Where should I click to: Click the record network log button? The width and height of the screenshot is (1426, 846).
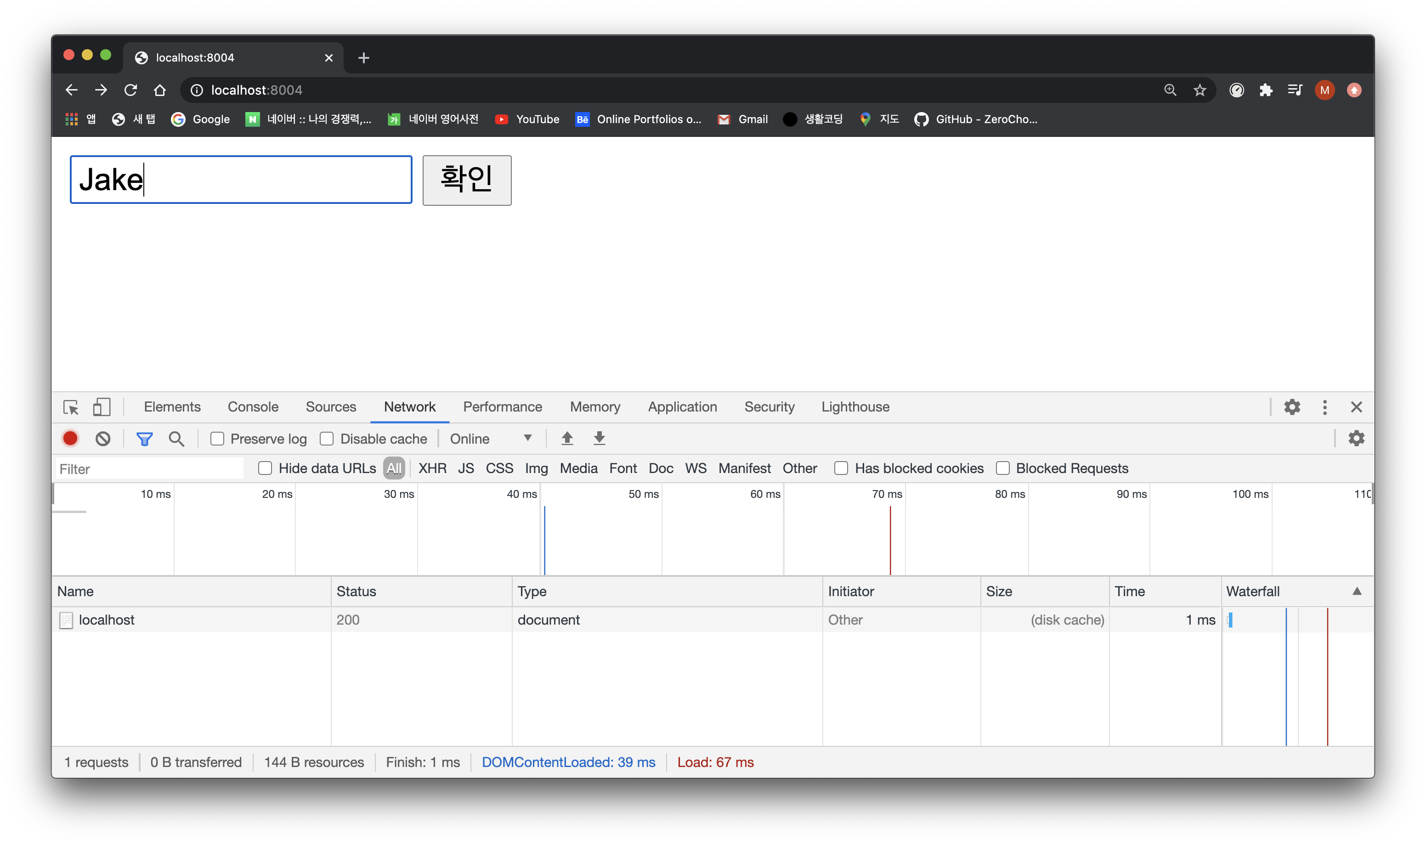click(70, 439)
